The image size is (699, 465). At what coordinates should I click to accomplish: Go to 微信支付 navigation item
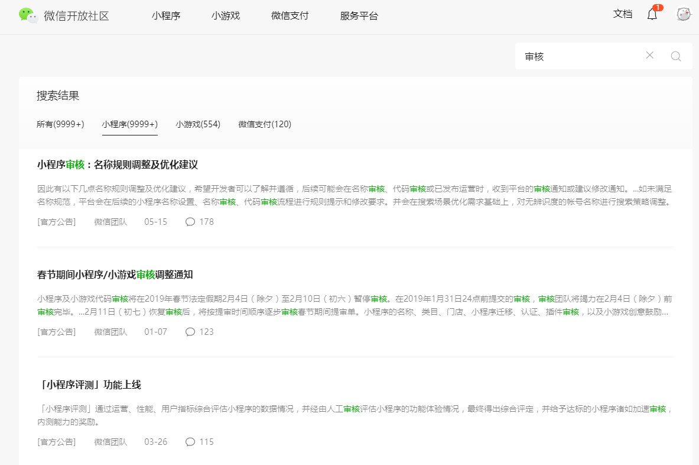tap(290, 16)
